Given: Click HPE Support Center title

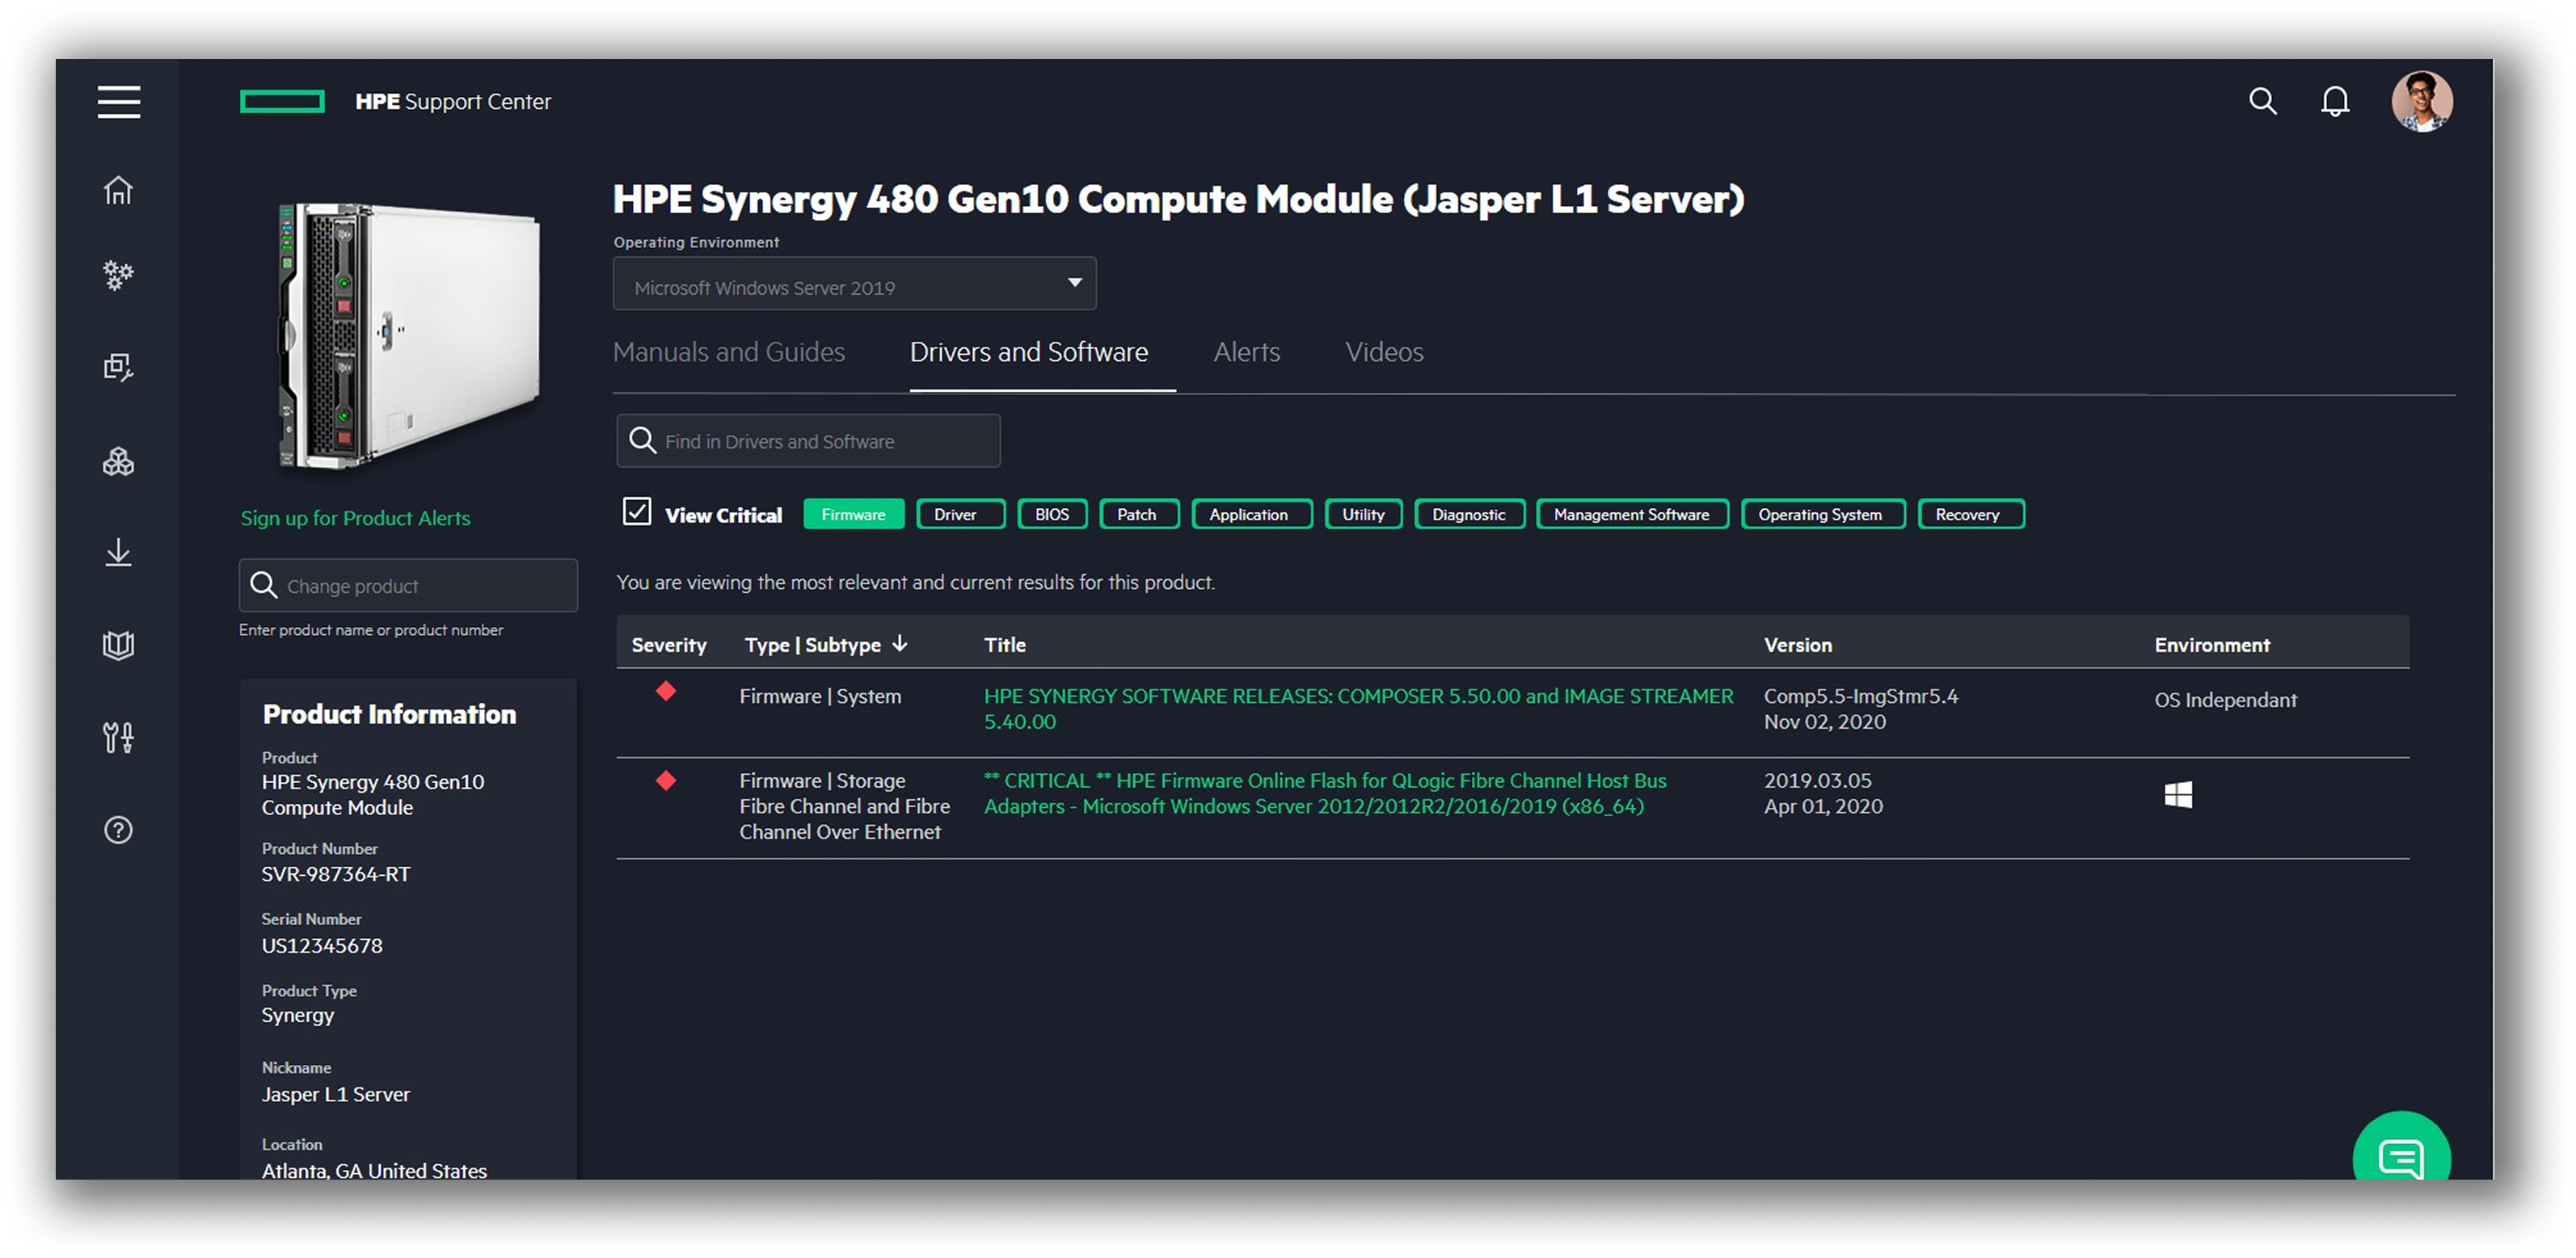Looking at the screenshot, I should tap(453, 101).
